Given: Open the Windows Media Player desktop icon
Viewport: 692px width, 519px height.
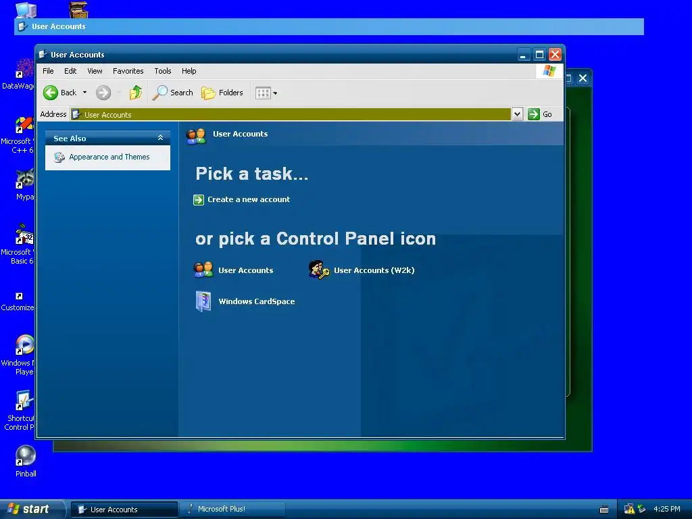Looking at the screenshot, I should click(24, 345).
